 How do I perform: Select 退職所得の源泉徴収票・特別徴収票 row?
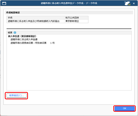(x=28, y=43)
